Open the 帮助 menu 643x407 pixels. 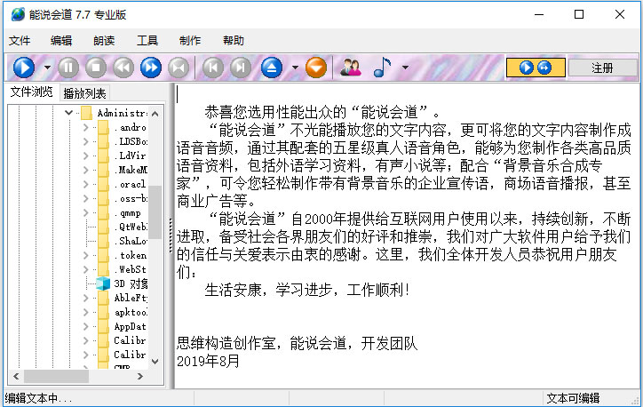(234, 41)
